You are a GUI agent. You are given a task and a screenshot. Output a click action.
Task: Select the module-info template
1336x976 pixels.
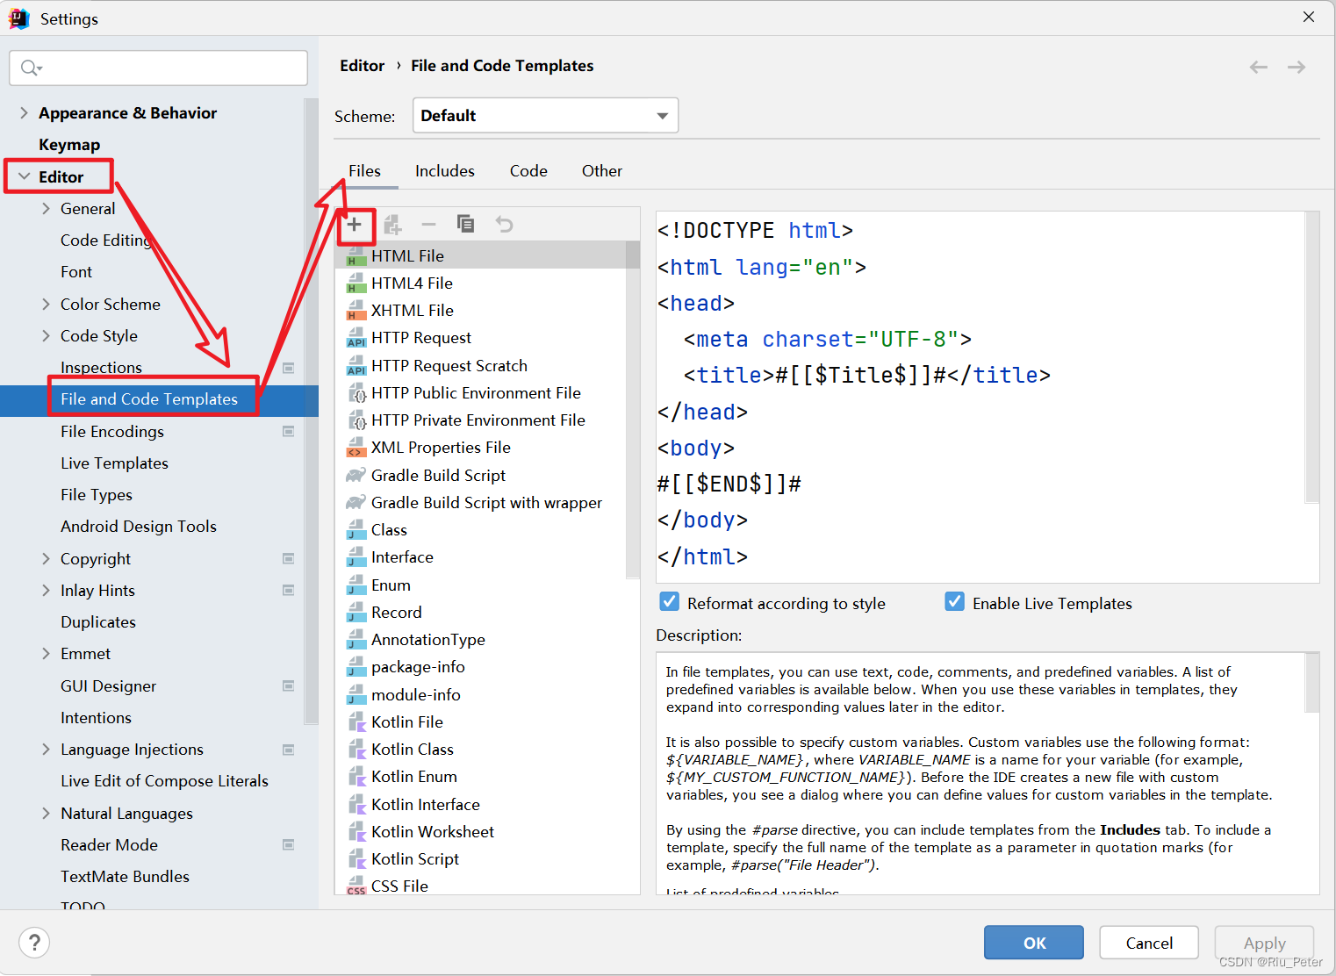click(416, 695)
